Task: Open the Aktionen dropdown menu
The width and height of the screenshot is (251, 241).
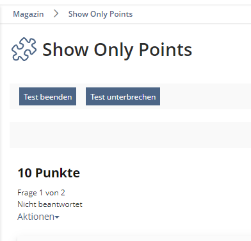Action: click(38, 217)
